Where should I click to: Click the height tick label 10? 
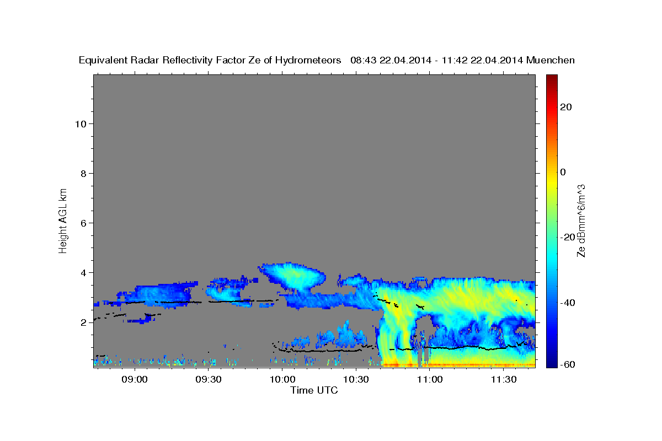click(x=81, y=123)
